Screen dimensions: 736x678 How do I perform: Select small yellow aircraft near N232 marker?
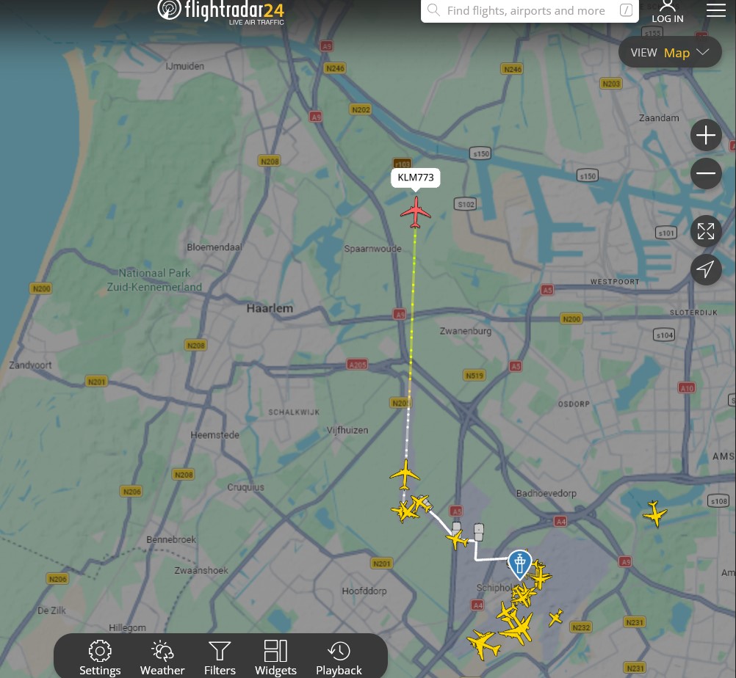tap(556, 618)
